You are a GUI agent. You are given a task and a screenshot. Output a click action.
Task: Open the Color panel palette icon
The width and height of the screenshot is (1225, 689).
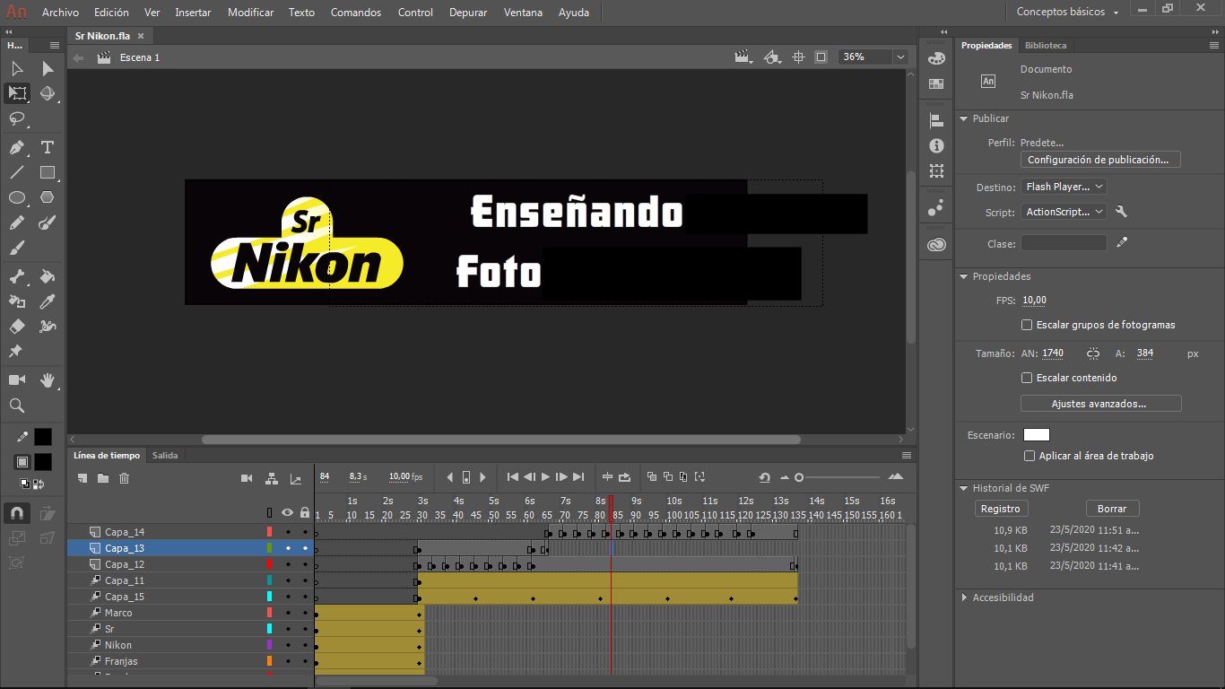936,58
